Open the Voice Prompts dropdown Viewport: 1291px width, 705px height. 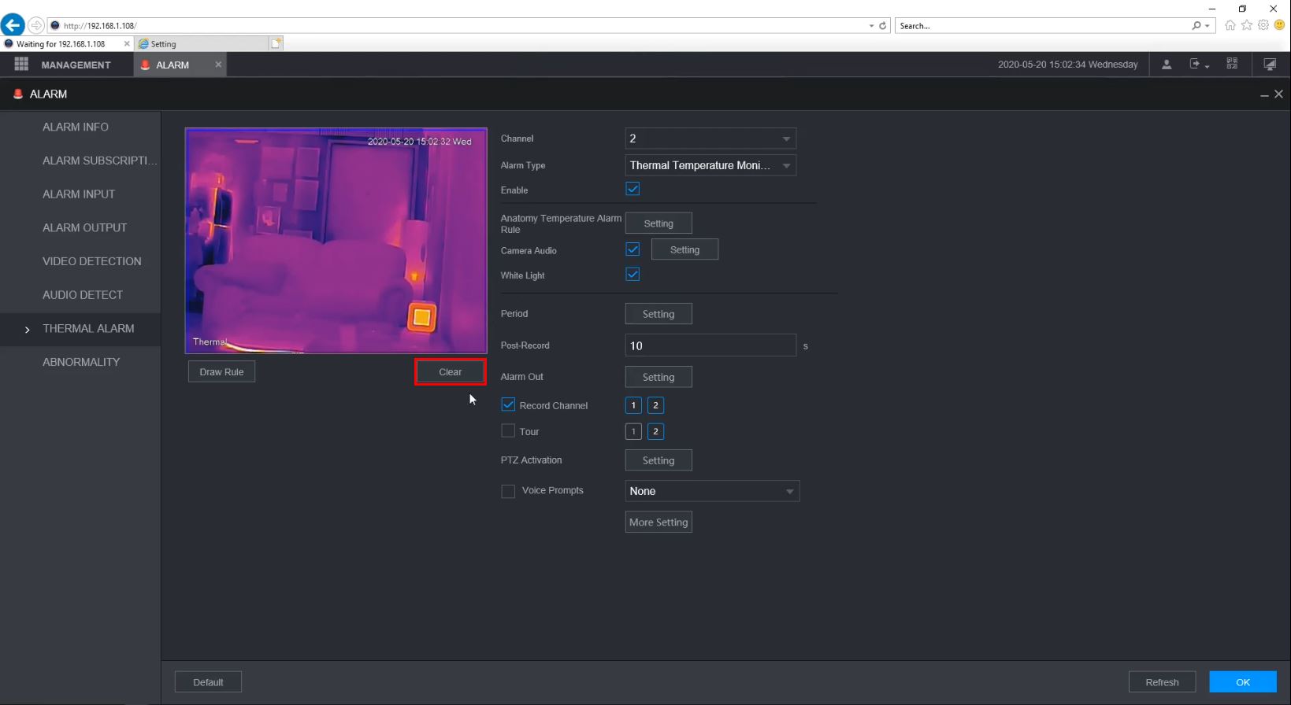(x=712, y=491)
